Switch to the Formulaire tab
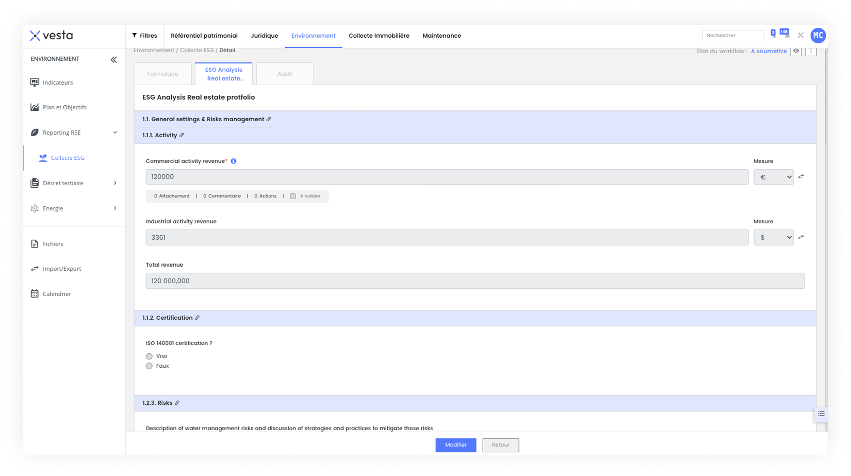Screen dimensions: 851x476 pyautogui.click(x=162, y=74)
